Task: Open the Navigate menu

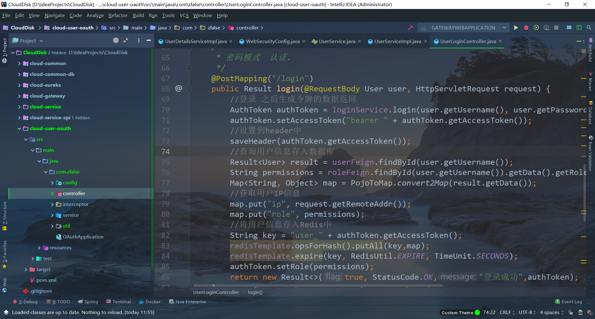Action: (55, 15)
